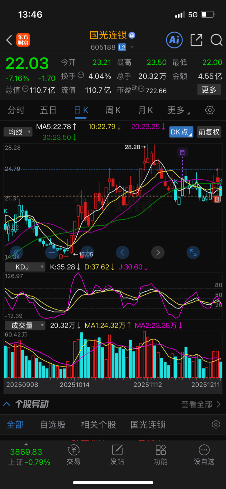Open the search magnifier icon
Screen dimensions: 226x489
(x=216, y=40)
